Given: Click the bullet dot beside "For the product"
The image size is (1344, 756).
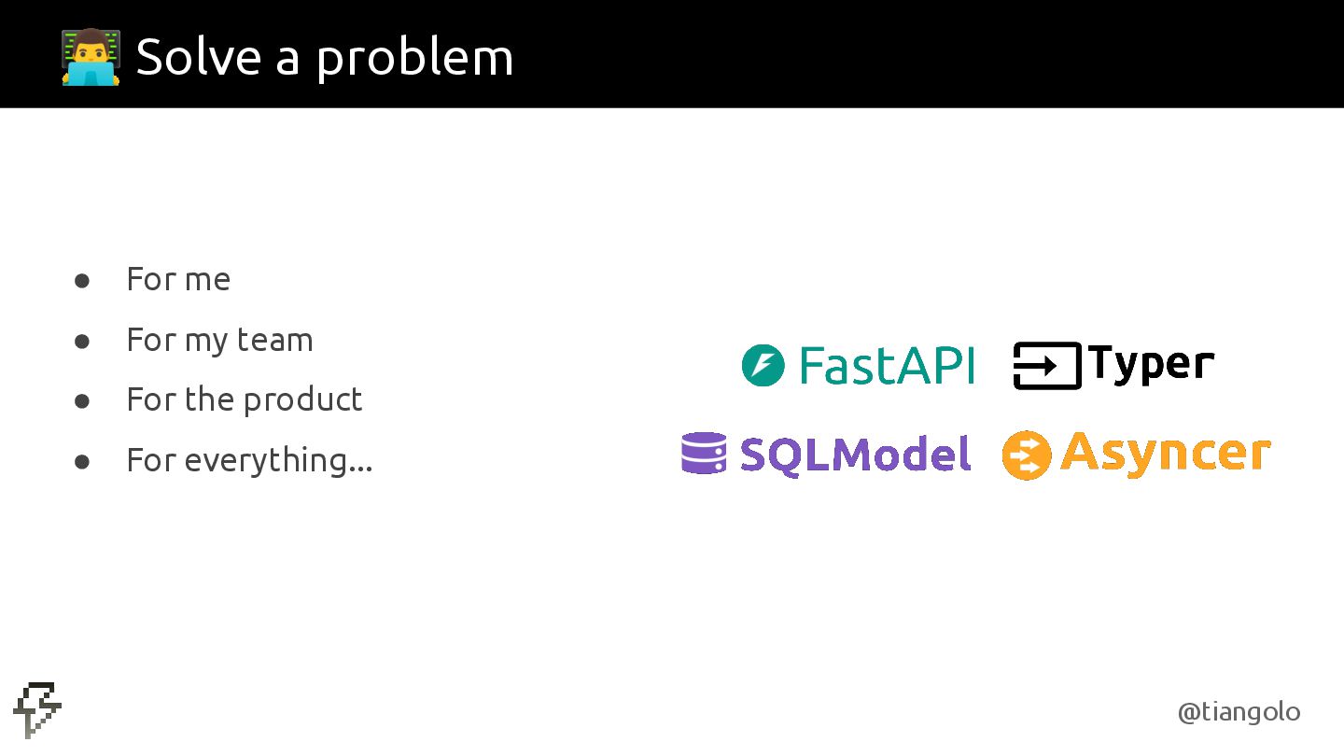Looking at the screenshot, I should [82, 400].
